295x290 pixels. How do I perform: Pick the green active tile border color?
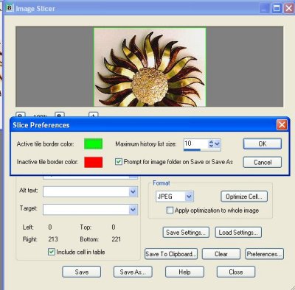point(93,144)
